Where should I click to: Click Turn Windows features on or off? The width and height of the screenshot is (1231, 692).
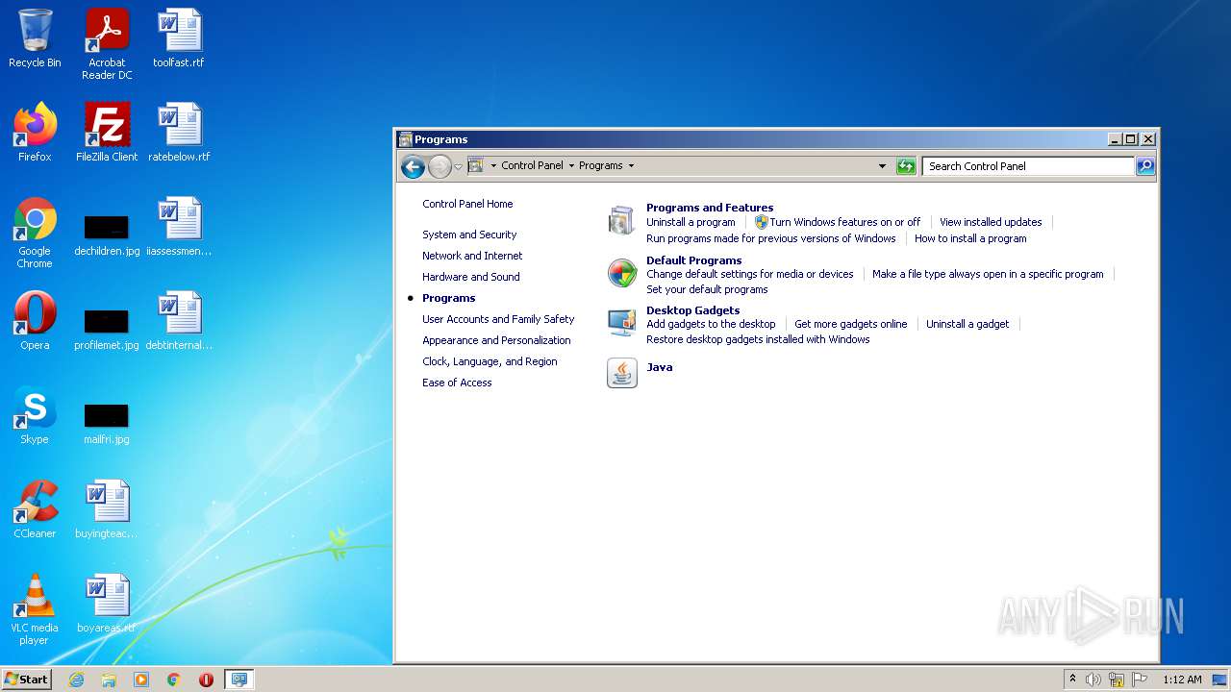tap(845, 222)
